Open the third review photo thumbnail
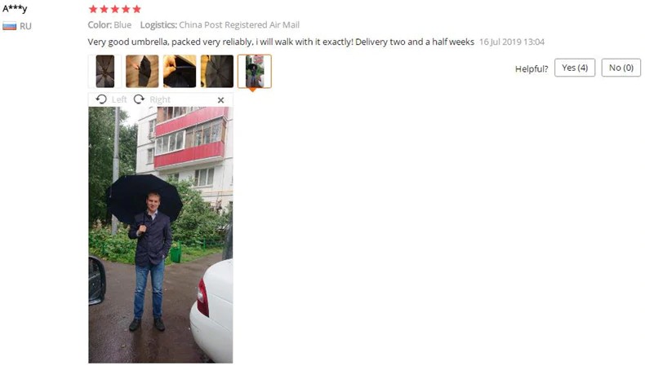The height and width of the screenshot is (370, 645). pyautogui.click(x=180, y=72)
